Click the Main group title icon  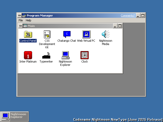pos(25,26)
